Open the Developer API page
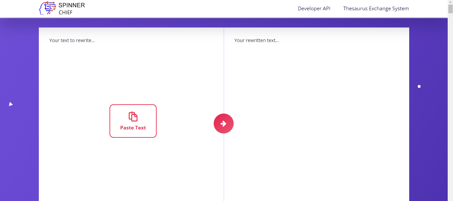The width and height of the screenshot is (453, 201). [x=314, y=9]
